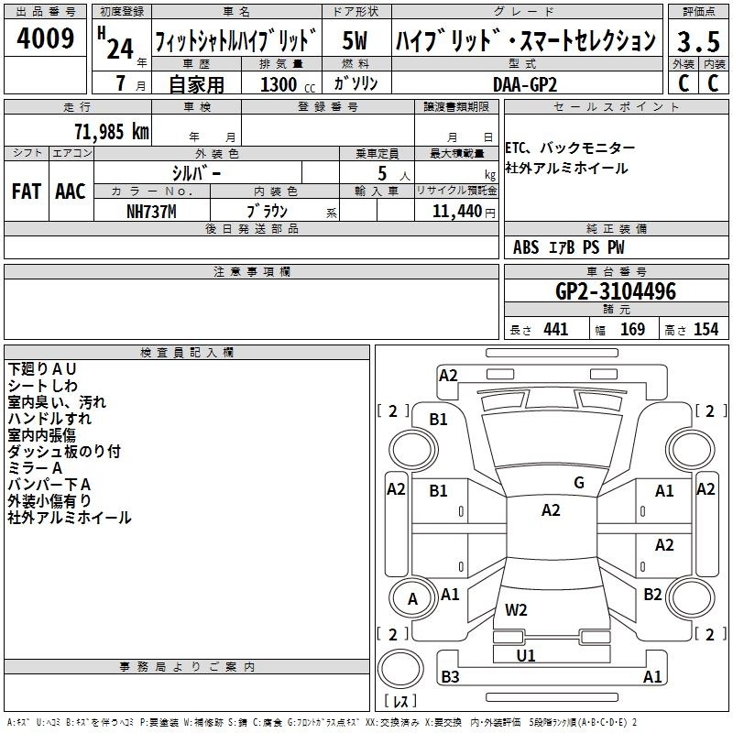
Task: Select the A2 marker on the roof center
Action: 550,510
